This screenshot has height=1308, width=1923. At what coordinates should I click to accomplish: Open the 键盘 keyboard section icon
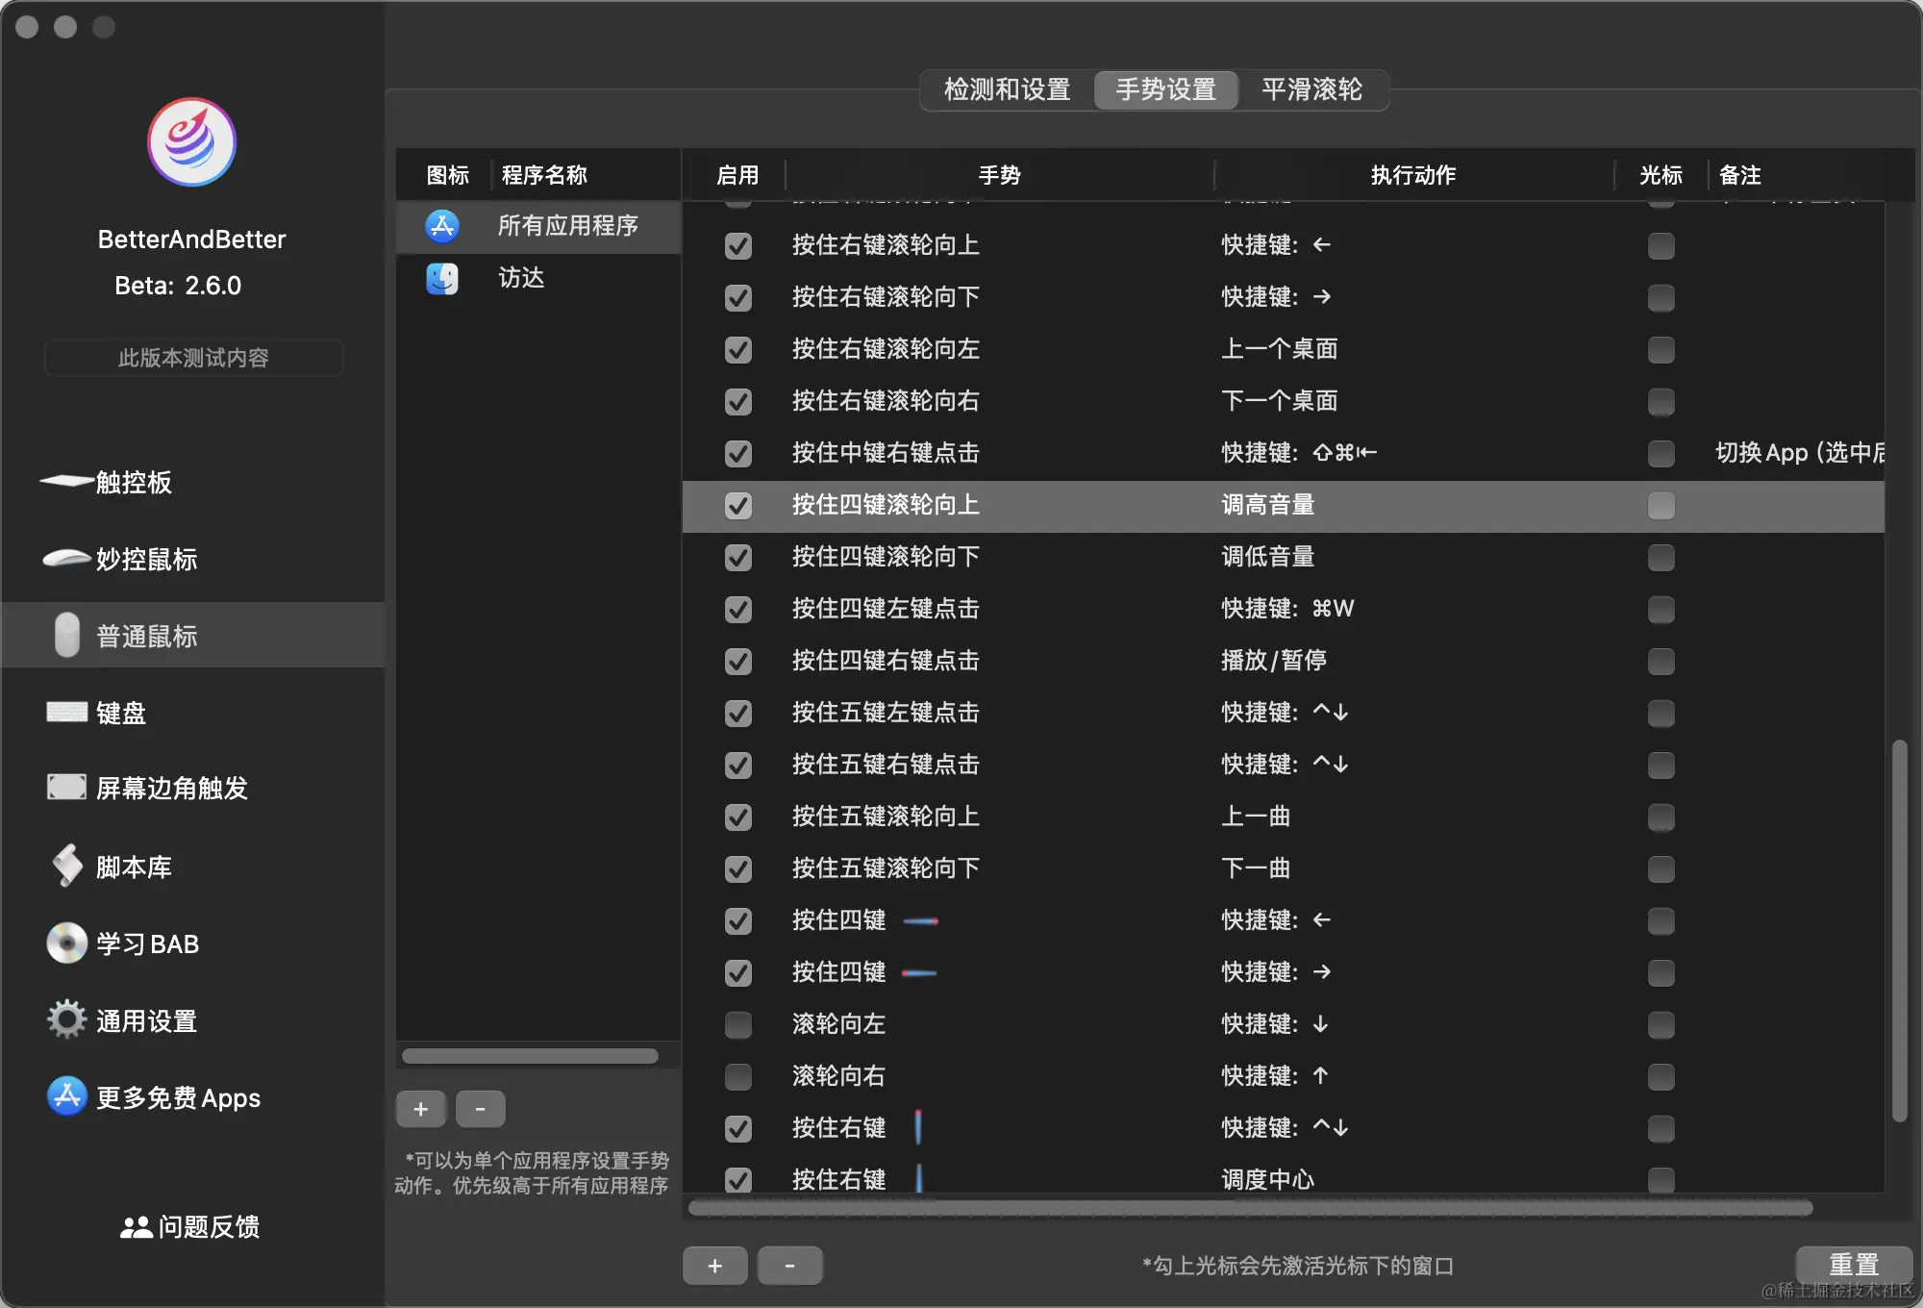pos(67,712)
